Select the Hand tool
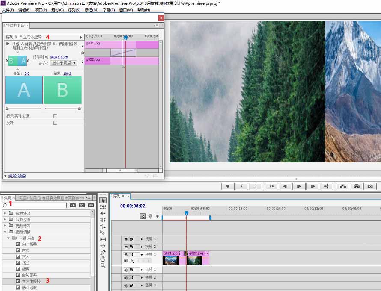The width and height of the screenshot is (381, 291). [103, 259]
